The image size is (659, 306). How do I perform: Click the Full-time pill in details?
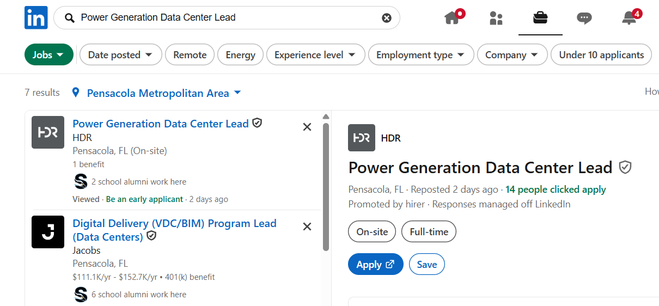(429, 231)
